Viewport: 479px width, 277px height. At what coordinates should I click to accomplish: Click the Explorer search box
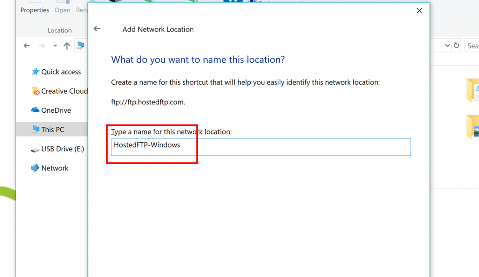click(x=472, y=46)
